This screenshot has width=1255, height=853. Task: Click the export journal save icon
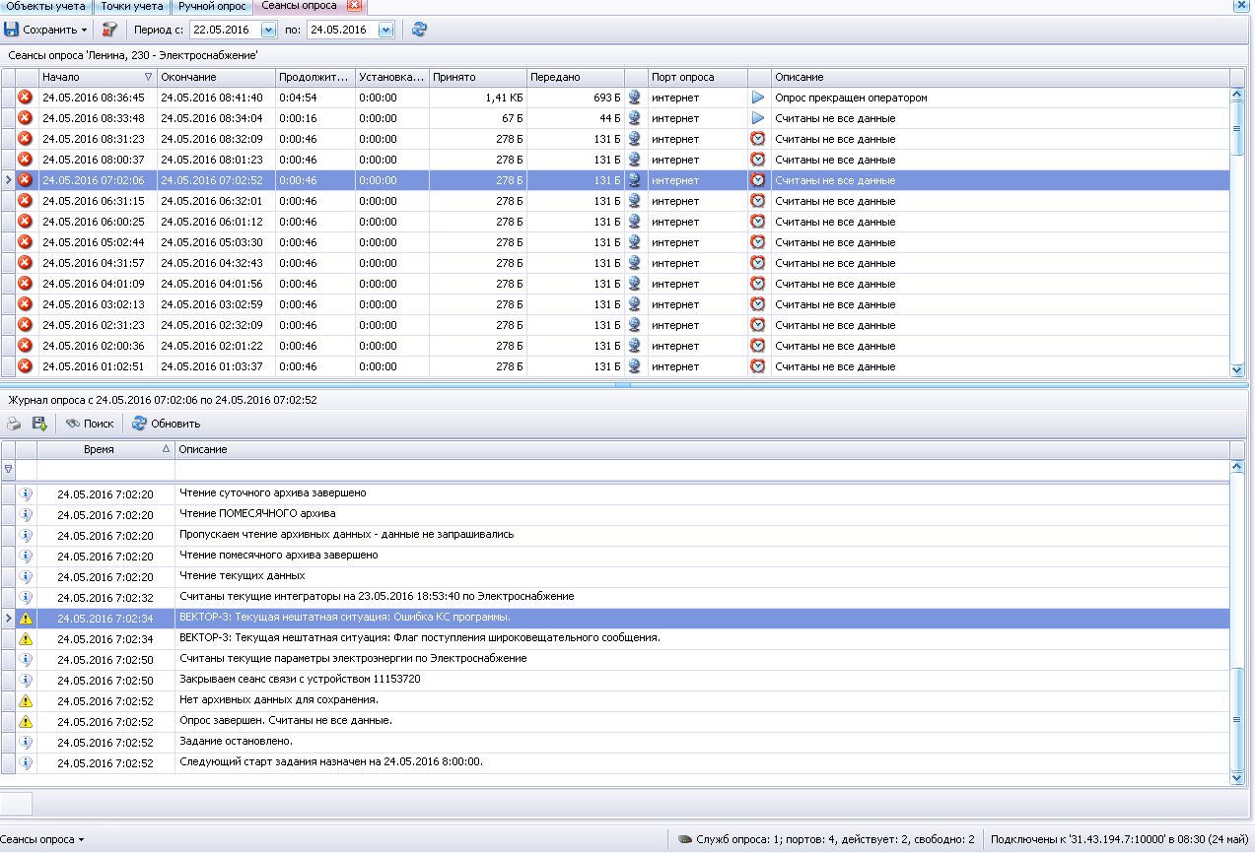[39, 424]
